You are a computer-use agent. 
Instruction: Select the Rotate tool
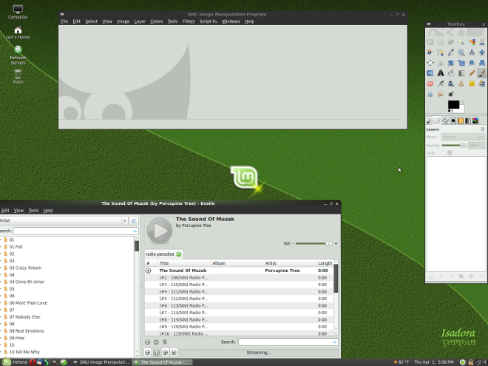pos(451,63)
